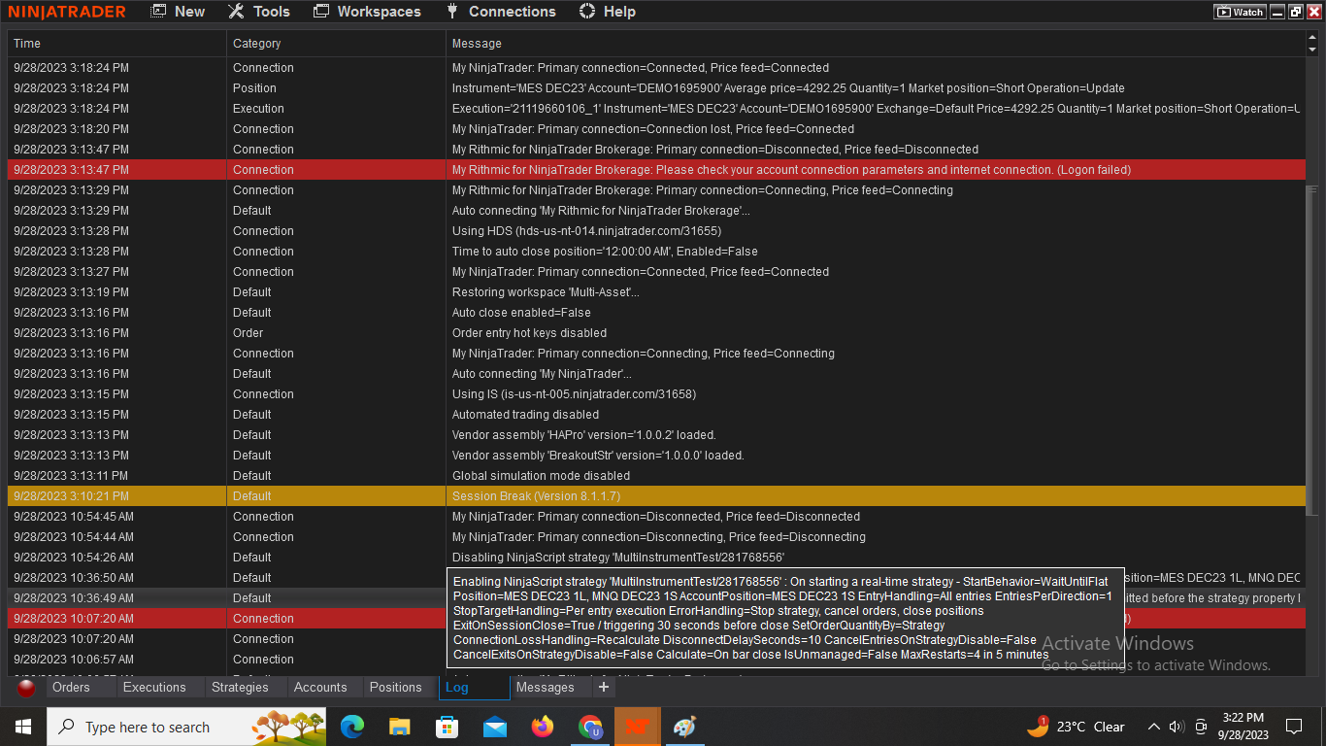Click the volume speaker tray icon
The width and height of the screenshot is (1326, 746).
coord(1177,727)
